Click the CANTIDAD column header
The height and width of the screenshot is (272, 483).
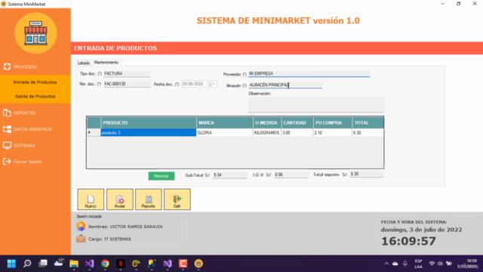click(x=297, y=122)
